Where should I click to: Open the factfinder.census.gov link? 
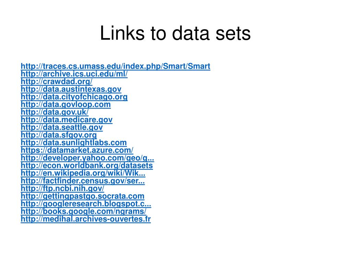(83, 181)
